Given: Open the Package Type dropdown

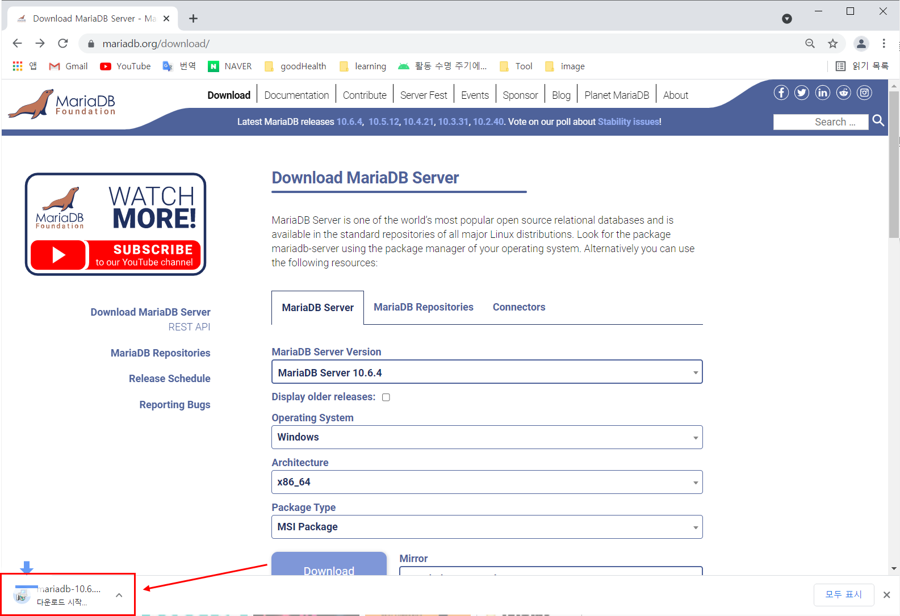Looking at the screenshot, I should pos(487,527).
